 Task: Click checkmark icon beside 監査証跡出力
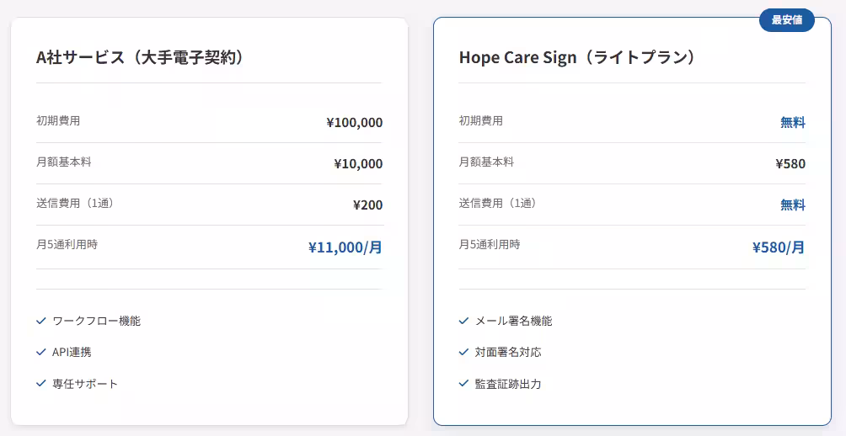(x=463, y=383)
